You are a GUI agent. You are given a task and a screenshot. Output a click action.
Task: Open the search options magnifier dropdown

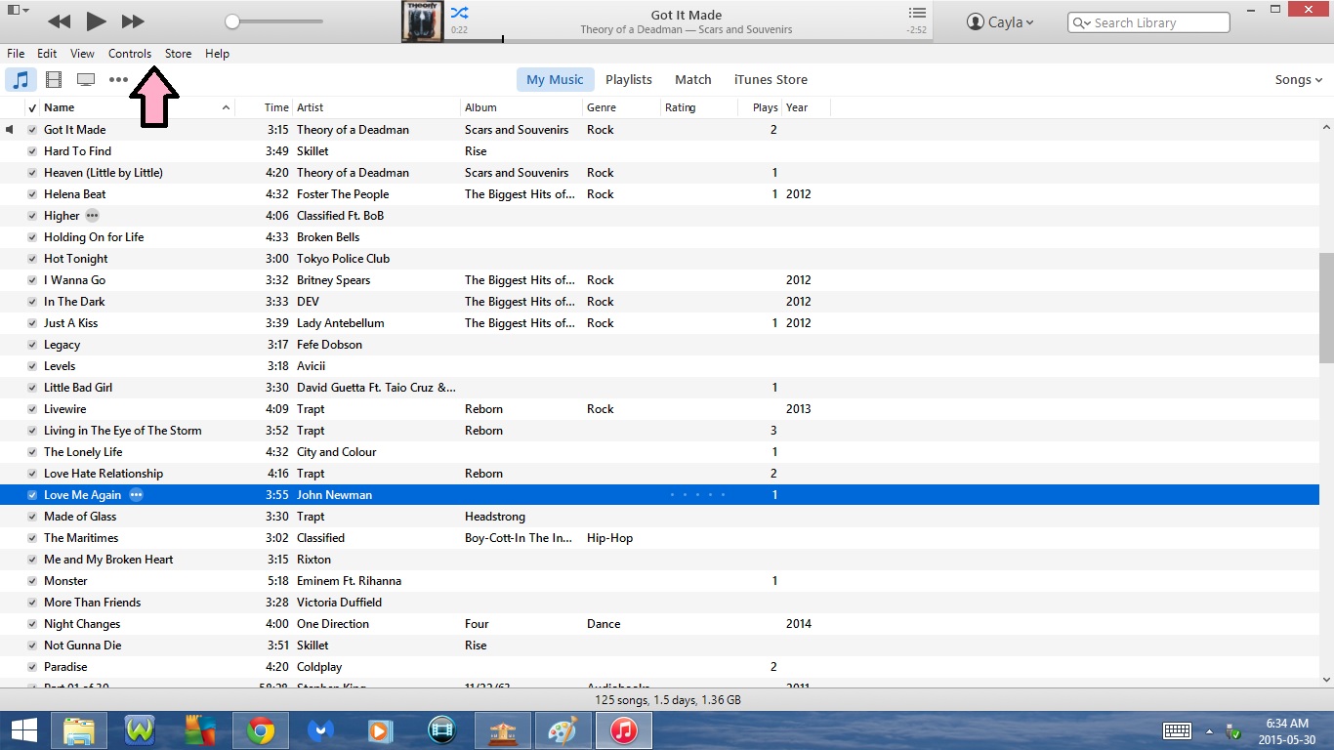pyautogui.click(x=1082, y=22)
